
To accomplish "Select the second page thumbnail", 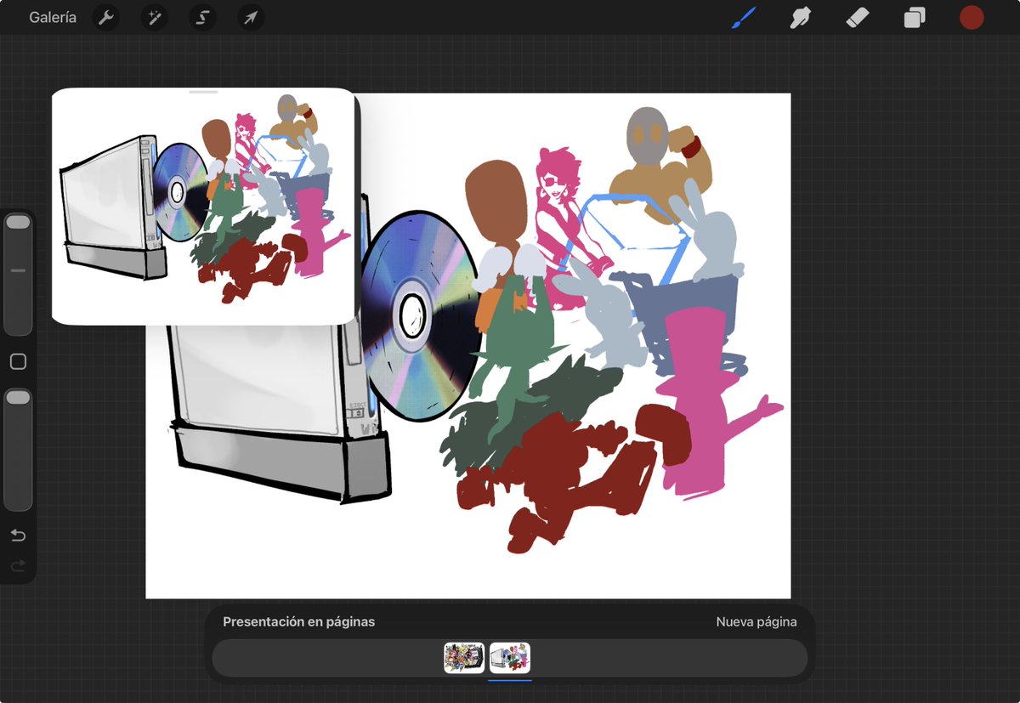I will [x=510, y=658].
